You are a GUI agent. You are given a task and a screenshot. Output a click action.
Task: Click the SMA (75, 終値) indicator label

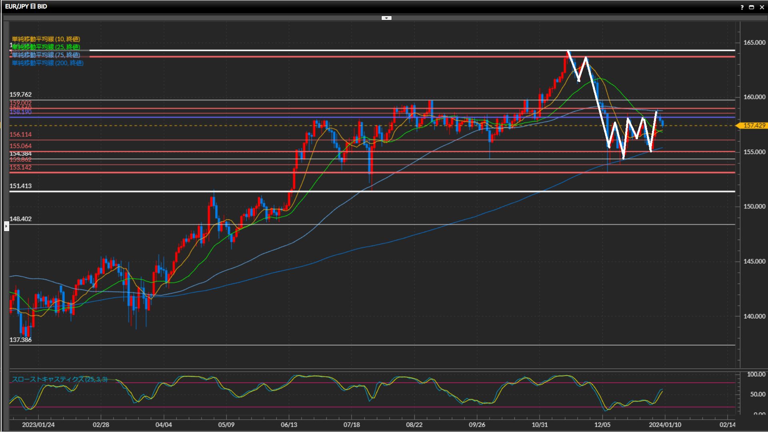46,55
